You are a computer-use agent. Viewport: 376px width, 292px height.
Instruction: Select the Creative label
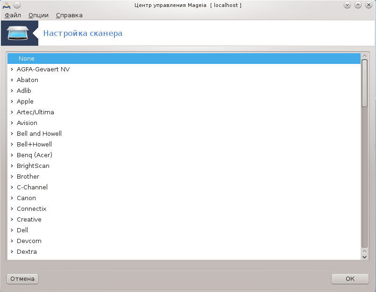point(29,219)
